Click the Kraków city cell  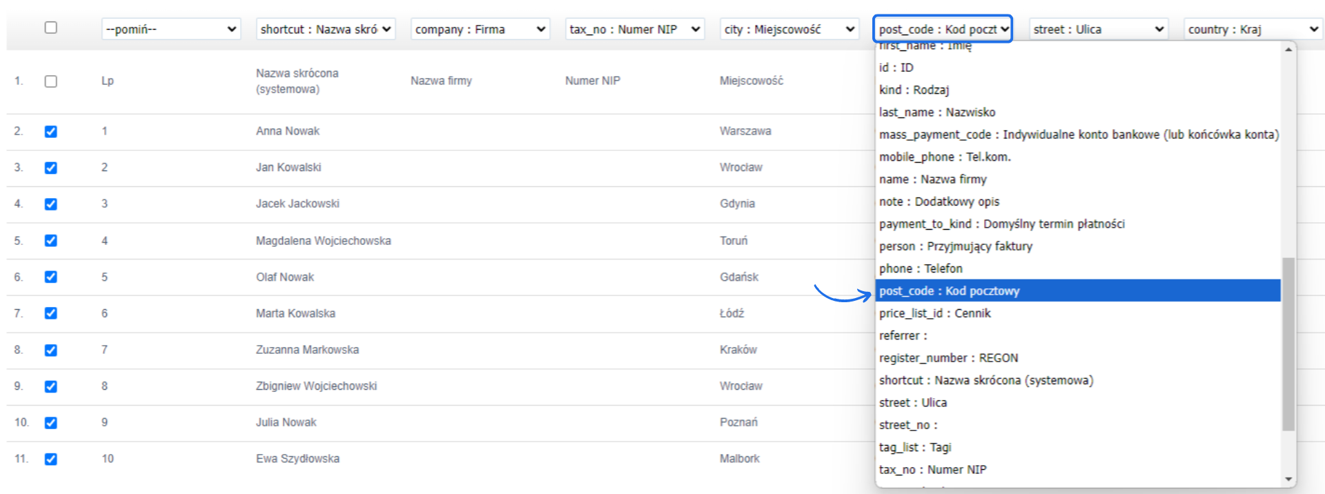[x=738, y=350]
